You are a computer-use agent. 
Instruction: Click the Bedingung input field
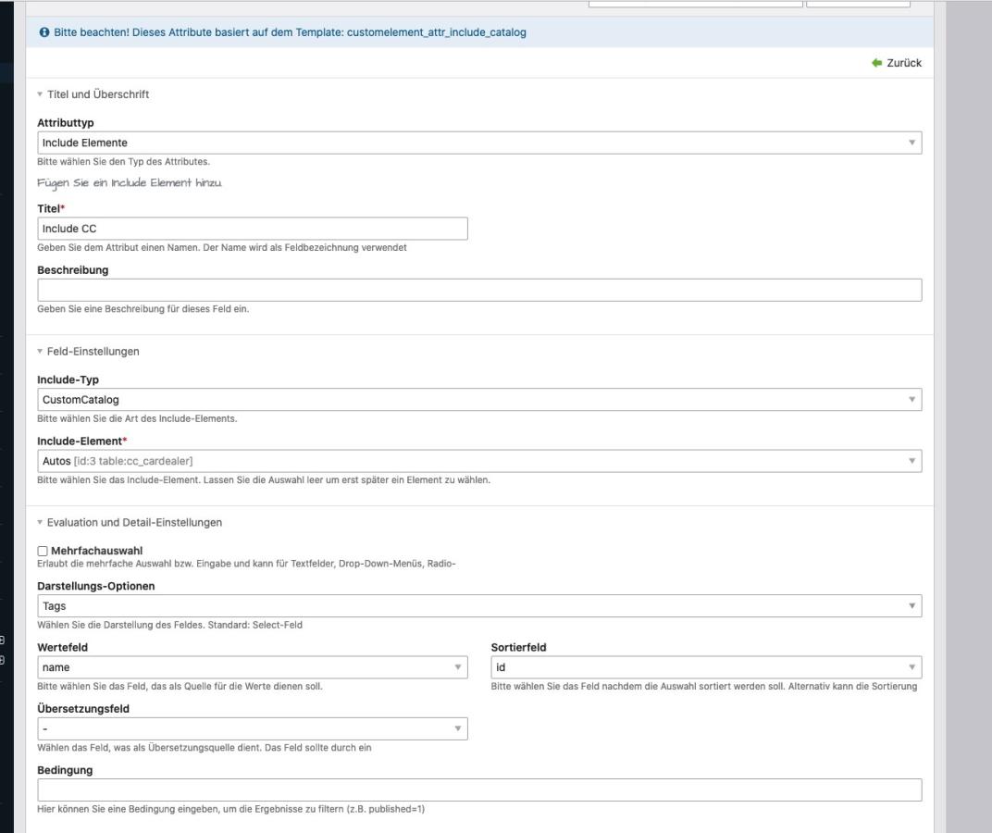479,789
